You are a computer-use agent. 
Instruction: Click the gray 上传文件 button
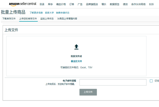pyautogui.click(x=88, y=92)
